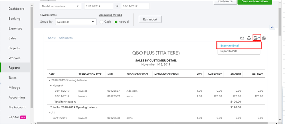Click the SALES BY CUSTOMER DETAIL title
The height and width of the screenshot is (124, 285).
pos(156,60)
